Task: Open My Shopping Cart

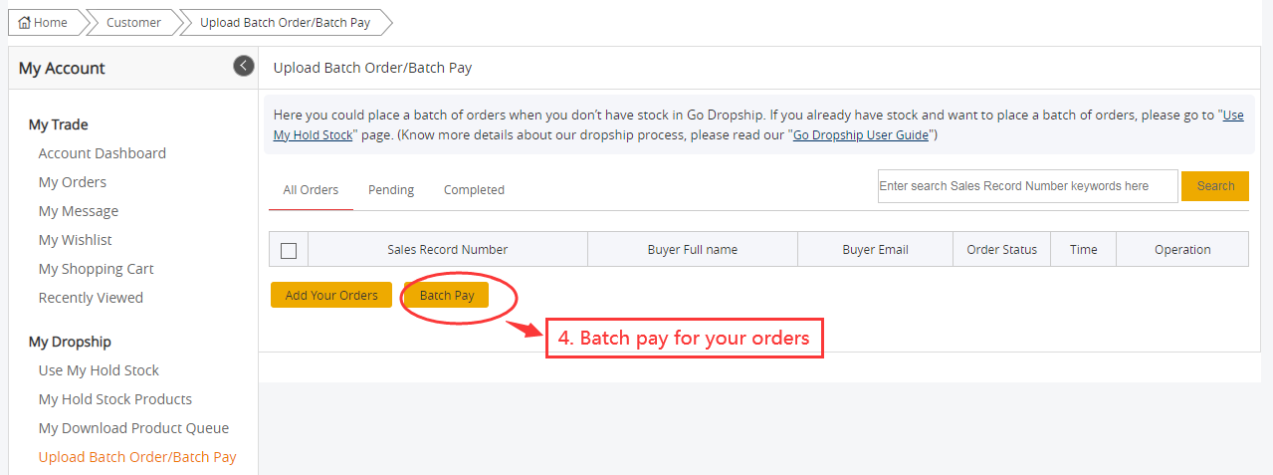Action: pyautogui.click(x=96, y=269)
